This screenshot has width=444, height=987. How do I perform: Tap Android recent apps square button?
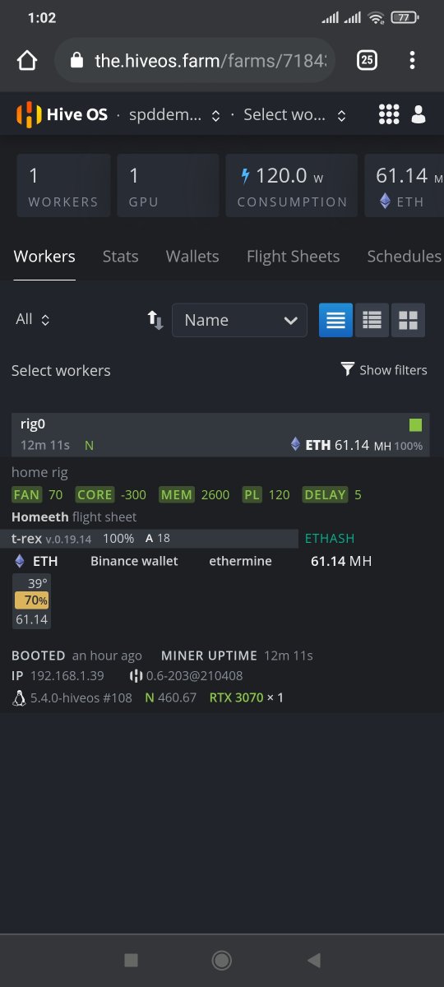(131, 960)
